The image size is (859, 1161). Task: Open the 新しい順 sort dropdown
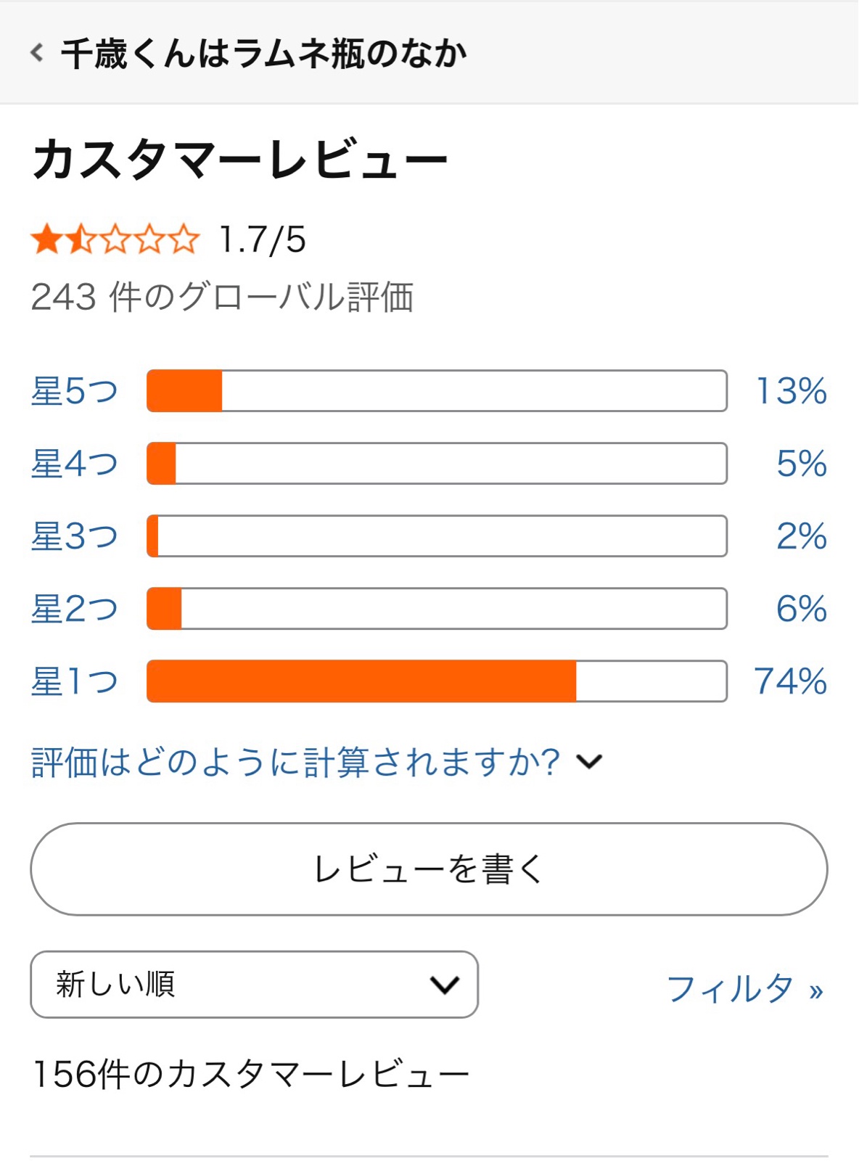tap(254, 985)
